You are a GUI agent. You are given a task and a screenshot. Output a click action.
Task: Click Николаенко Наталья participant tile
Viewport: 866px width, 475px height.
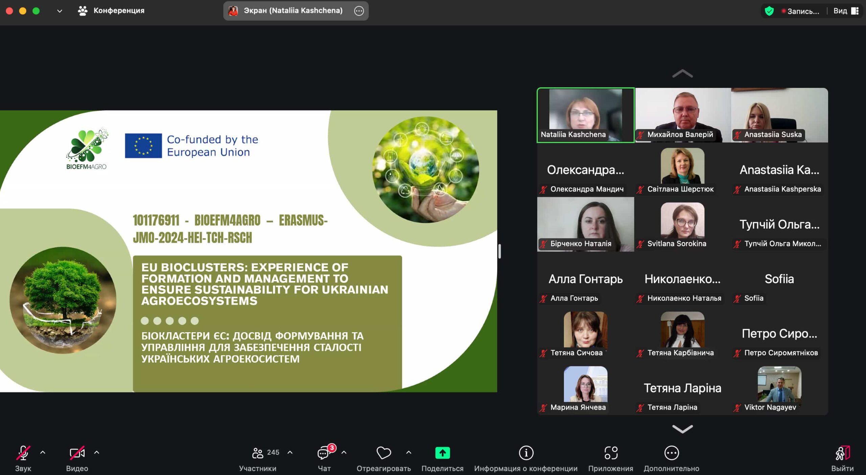click(683, 279)
